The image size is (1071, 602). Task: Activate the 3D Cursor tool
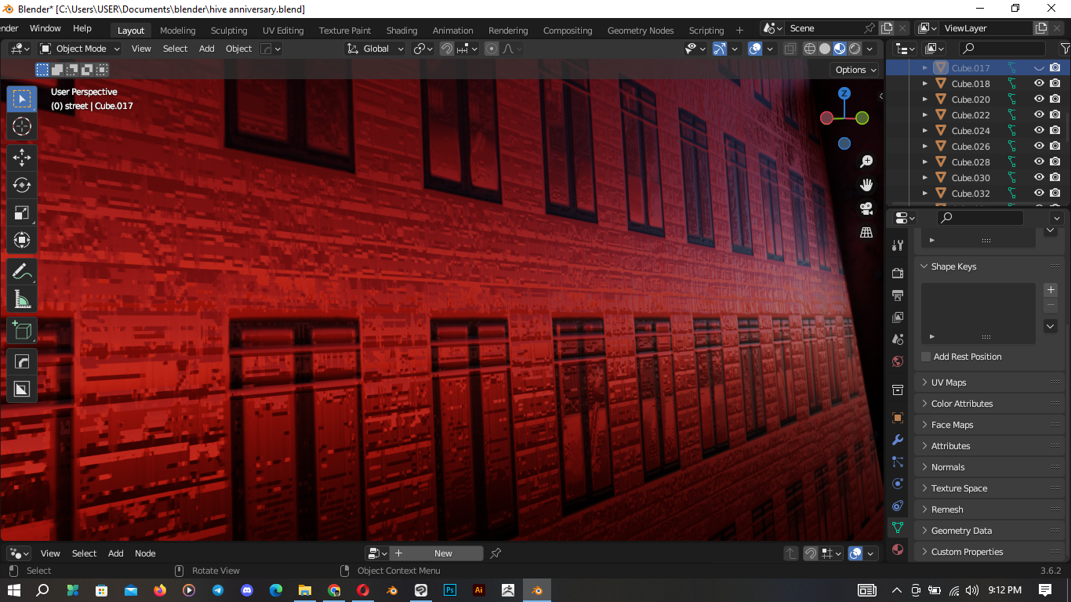point(21,126)
